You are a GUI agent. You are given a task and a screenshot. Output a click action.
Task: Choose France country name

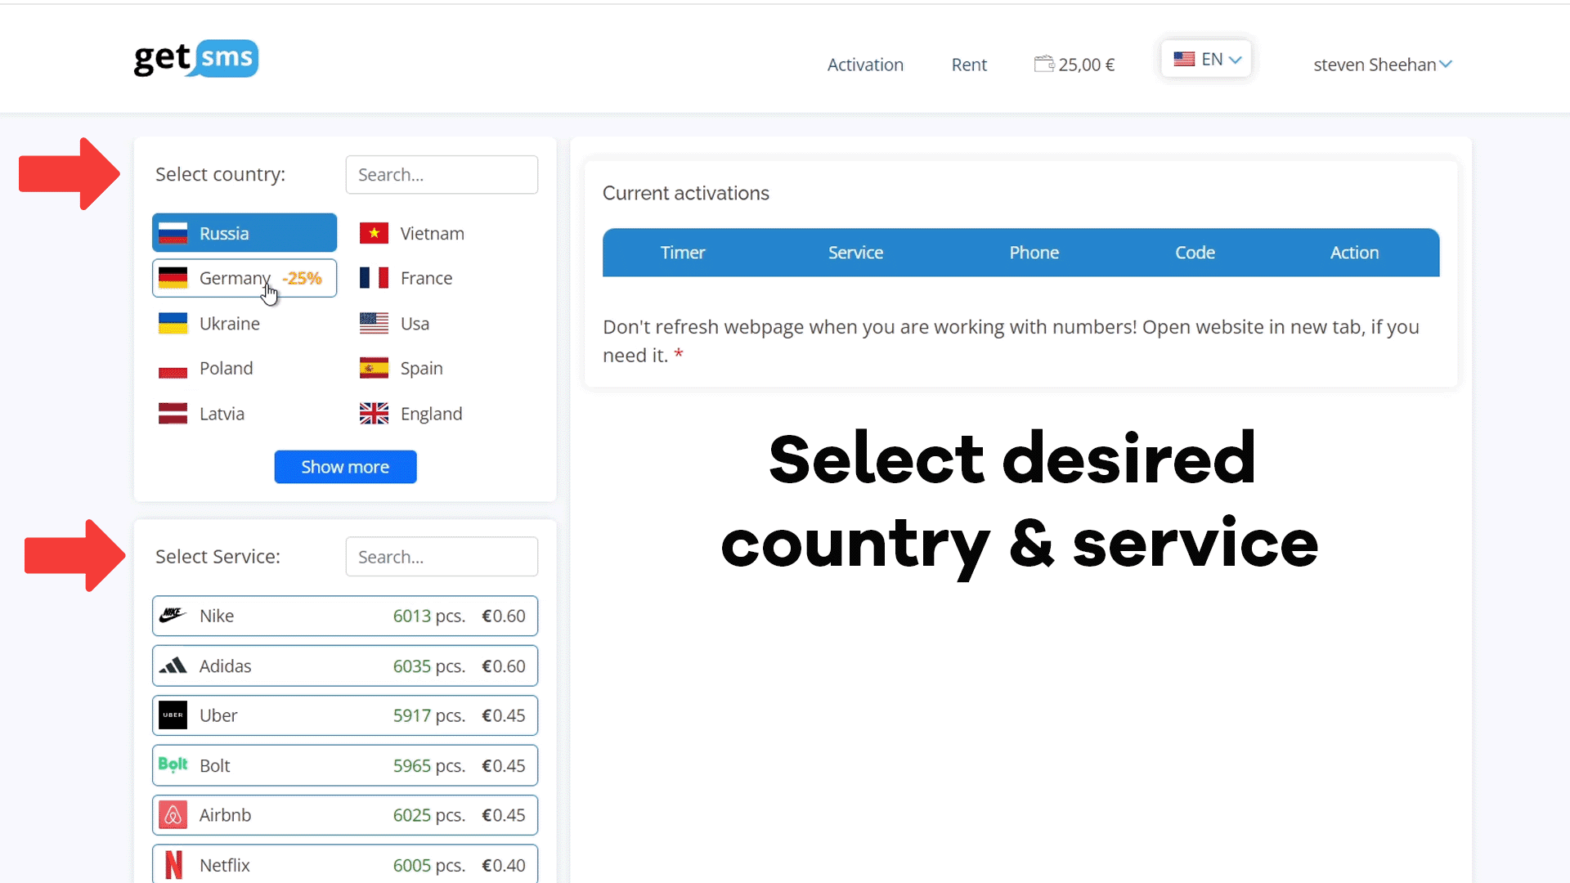tap(426, 279)
